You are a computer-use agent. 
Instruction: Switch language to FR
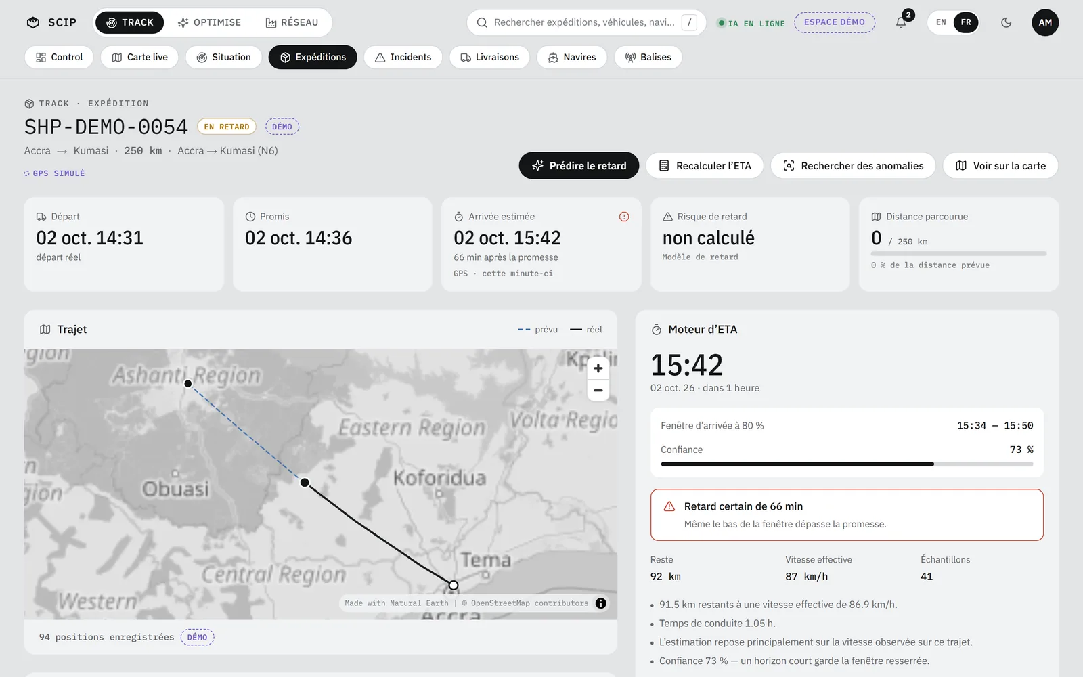(x=966, y=22)
